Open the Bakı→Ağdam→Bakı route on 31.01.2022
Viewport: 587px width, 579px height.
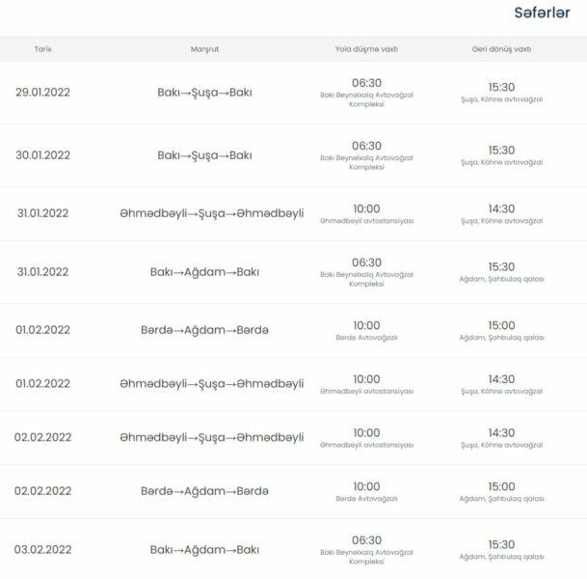coord(204,271)
